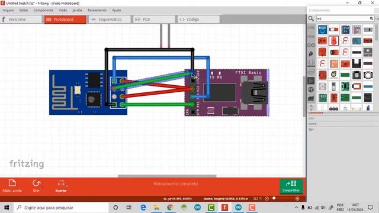This screenshot has height=213, width=379.
Task: Open the Editar menu
Action: [24, 10]
